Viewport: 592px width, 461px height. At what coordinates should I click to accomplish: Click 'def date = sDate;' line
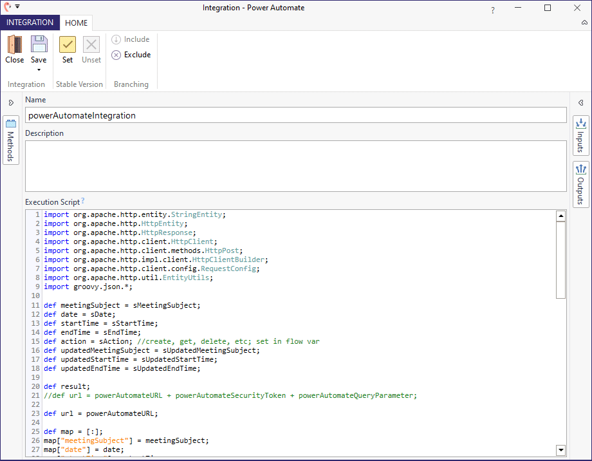[80, 314]
